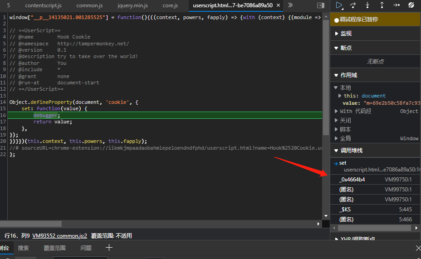Click the 'return value;' code line
Image resolution: width=421 pixels, height=259 pixels.
click(53, 122)
